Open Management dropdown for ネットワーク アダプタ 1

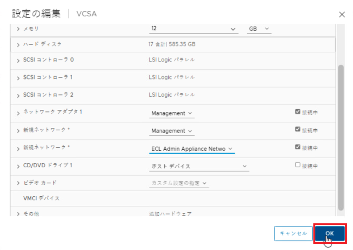coord(172,113)
